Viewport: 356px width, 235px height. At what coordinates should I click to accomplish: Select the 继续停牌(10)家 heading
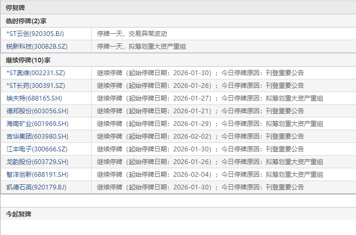pyautogui.click(x=28, y=60)
